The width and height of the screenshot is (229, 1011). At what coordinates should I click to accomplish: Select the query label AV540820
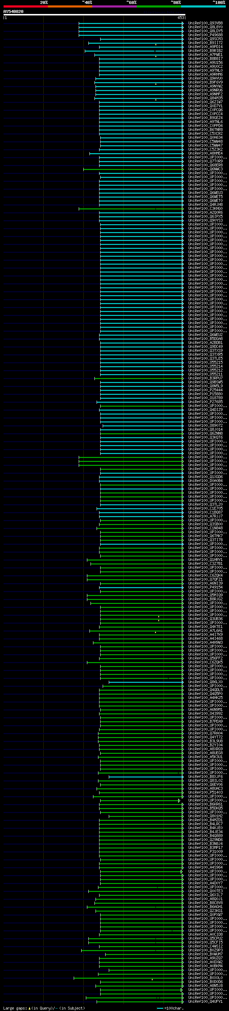click(13, 12)
